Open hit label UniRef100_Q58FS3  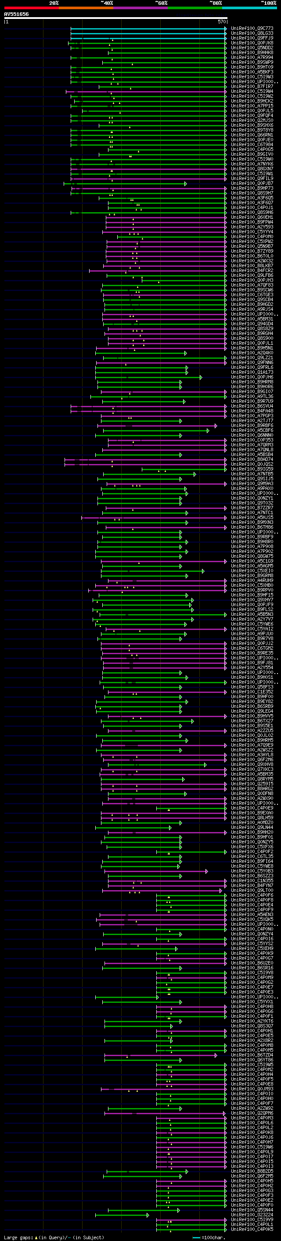point(252,688)
